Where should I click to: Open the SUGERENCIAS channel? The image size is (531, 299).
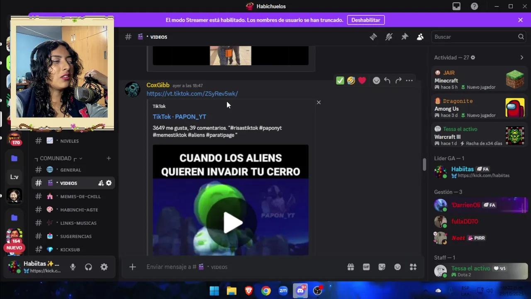coord(74,236)
